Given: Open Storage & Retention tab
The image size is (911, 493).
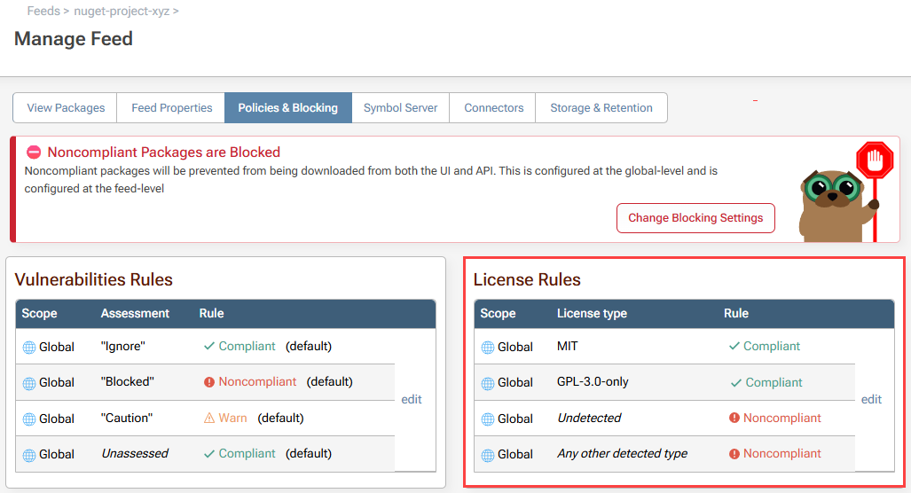Looking at the screenshot, I should pos(601,108).
